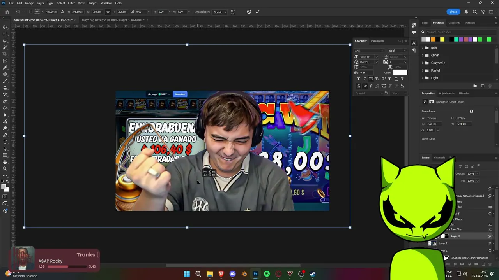Image resolution: width=499 pixels, height=280 pixels.
Task: Delete layer using Layers trash icon
Action: [490, 264]
